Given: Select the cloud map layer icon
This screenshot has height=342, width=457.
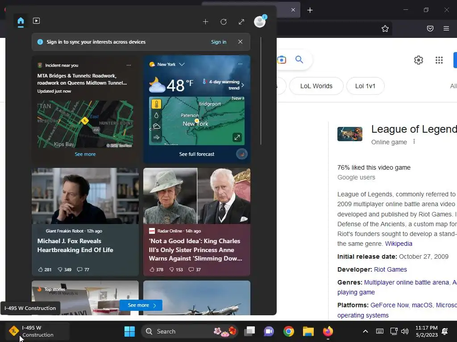Looking at the screenshot, I should click(x=157, y=126).
